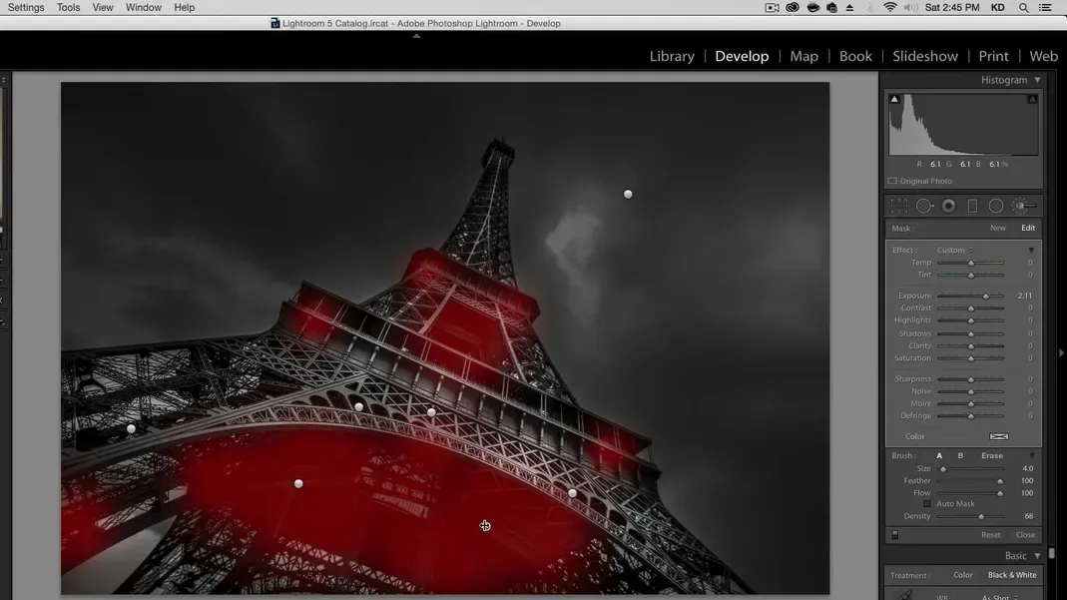Switch to the Erase brush
Screen dimensions: 1067x600
click(991, 456)
